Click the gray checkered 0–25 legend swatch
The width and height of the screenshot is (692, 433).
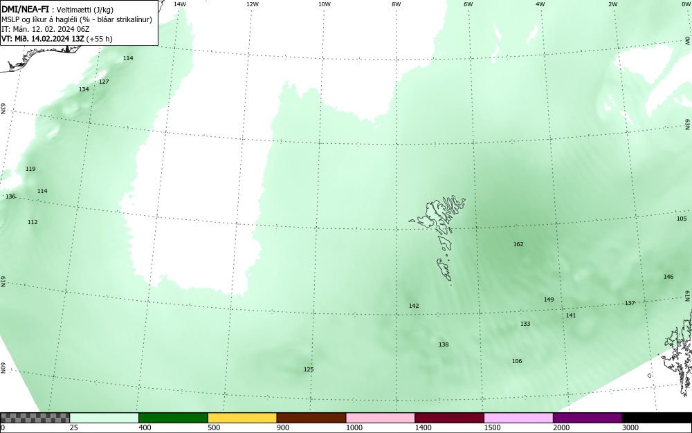[35, 418]
